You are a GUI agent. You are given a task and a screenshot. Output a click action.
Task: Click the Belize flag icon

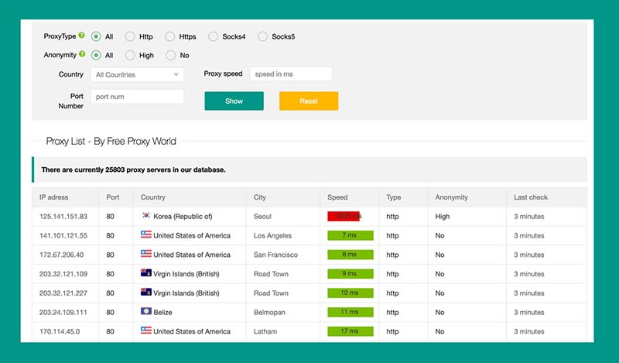[x=145, y=313]
